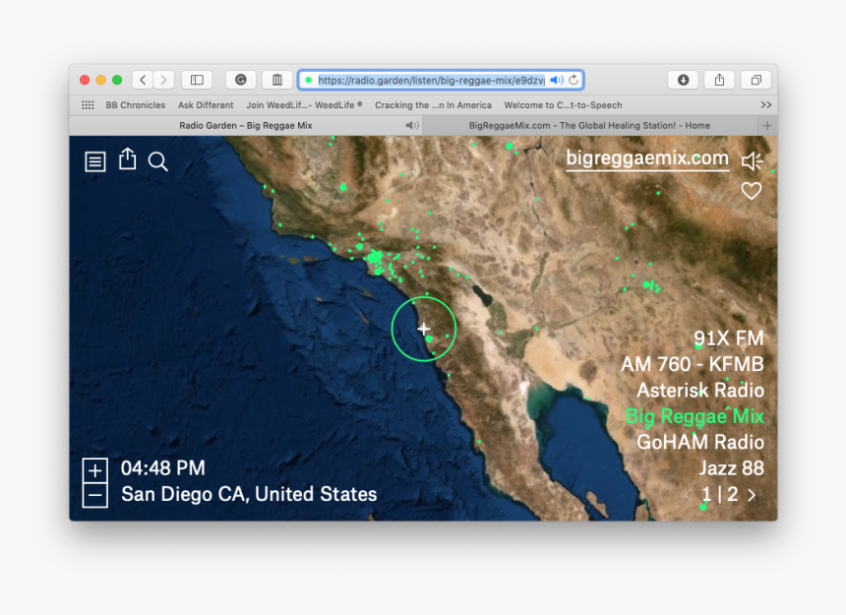Open Welcome to C...t-to-Speech bookmark

click(x=563, y=105)
